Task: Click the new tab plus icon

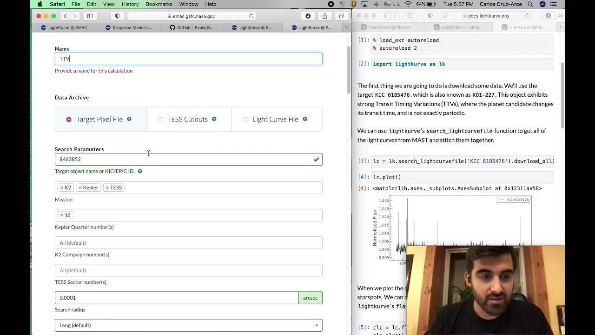Action: 346,27
